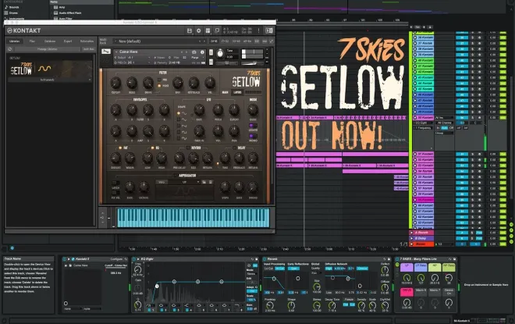The height and width of the screenshot is (324, 515).
Task: Select the Main tab in GETLOW
Action: [x=225, y=92]
